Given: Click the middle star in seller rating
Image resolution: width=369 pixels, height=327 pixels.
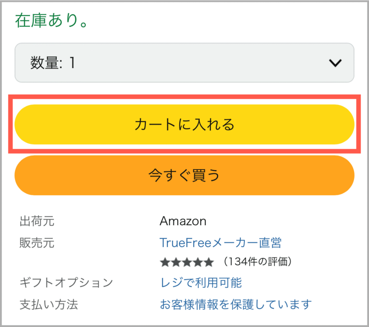Looking at the screenshot, I should pyautogui.click(x=187, y=262).
